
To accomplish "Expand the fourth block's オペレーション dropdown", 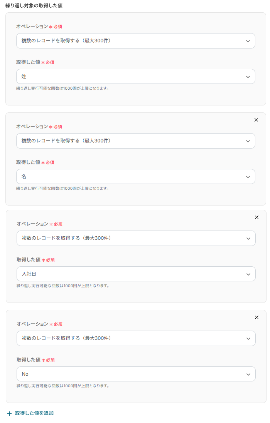I will 136,338.
